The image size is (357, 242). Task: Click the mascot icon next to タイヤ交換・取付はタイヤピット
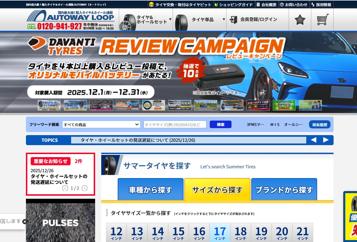click(152, 4)
